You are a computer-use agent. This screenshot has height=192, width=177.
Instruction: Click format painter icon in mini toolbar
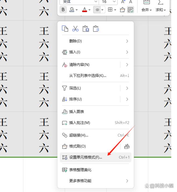coord(122,10)
